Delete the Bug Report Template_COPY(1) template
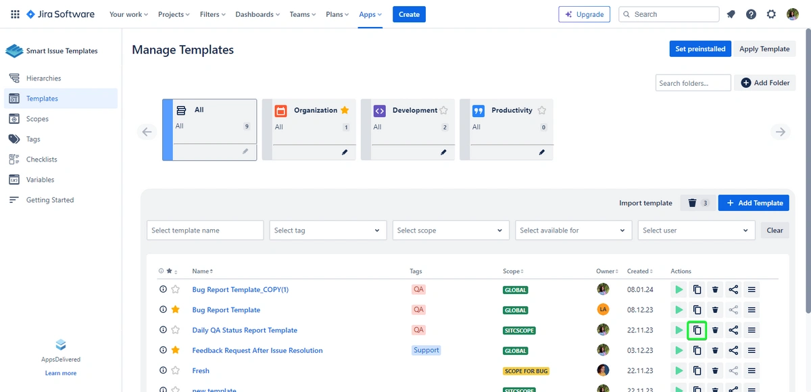Viewport: 811px width, 392px height. coord(715,289)
